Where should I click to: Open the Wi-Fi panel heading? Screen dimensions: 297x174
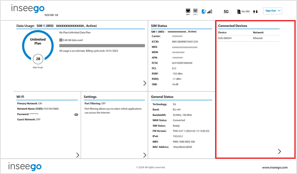click(20, 97)
